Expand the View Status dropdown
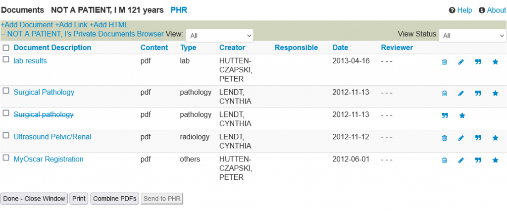The image size is (507, 214). (472, 35)
